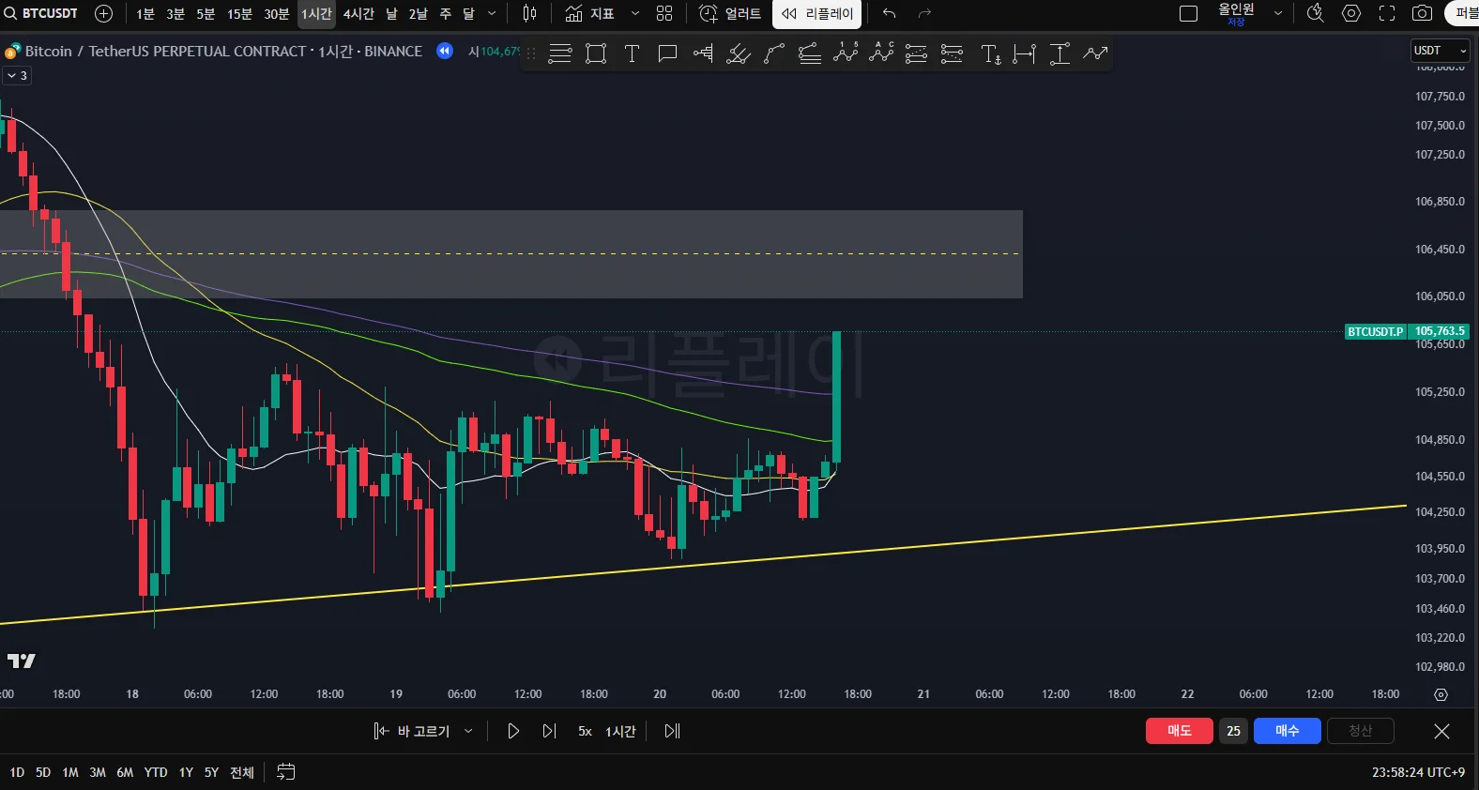Expand the timeframe list dropdown chevron

[x=492, y=13]
